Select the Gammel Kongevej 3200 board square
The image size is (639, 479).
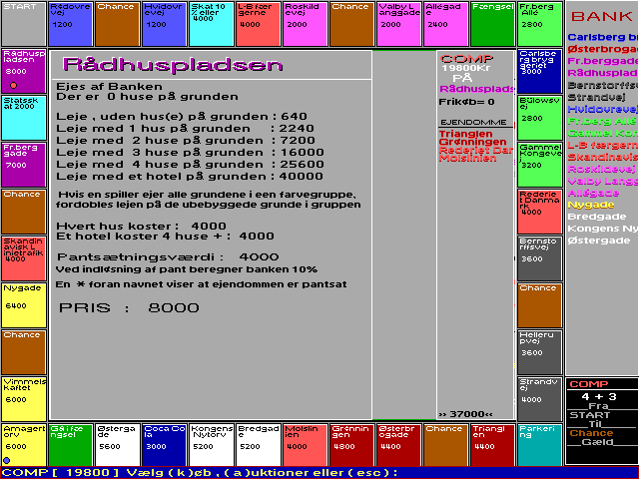[x=540, y=165]
